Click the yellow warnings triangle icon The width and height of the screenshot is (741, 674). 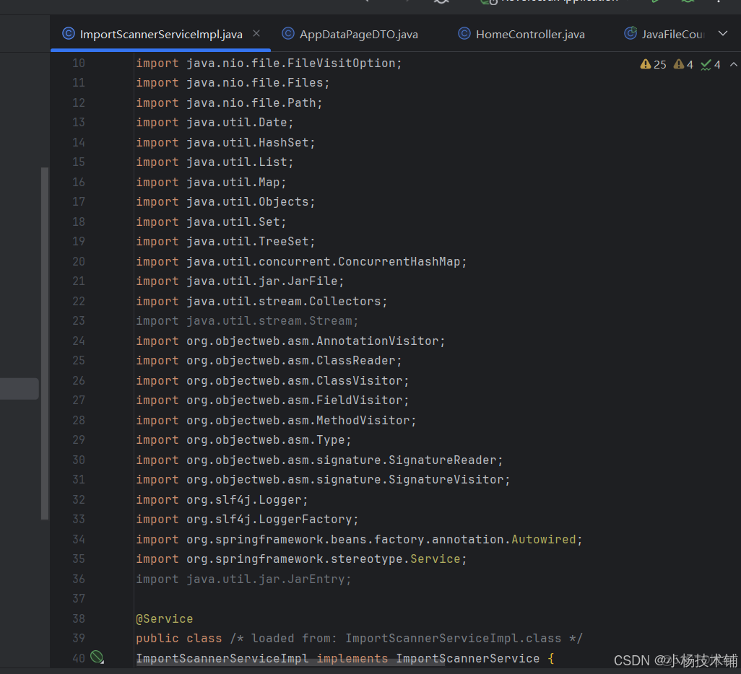pyautogui.click(x=645, y=64)
